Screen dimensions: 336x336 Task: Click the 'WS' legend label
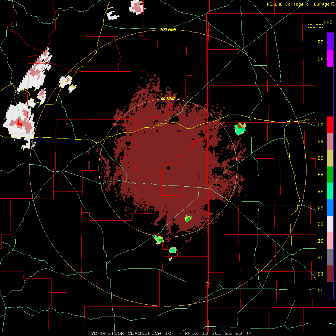(x=320, y=208)
